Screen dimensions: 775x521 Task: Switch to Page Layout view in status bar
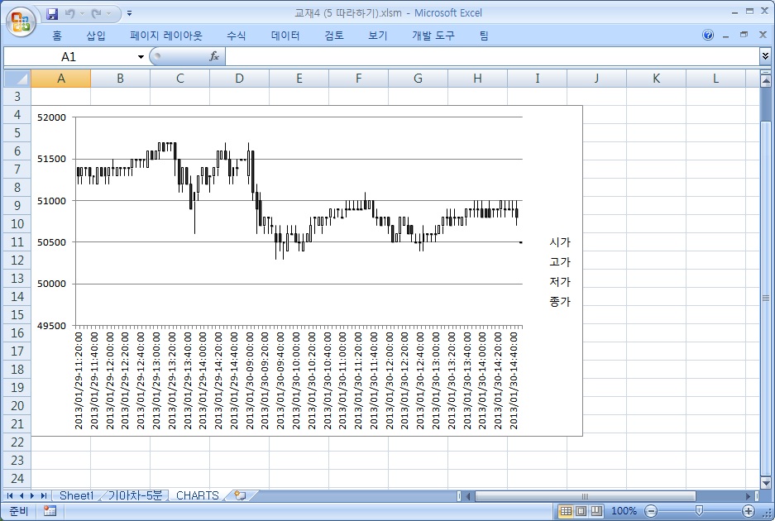coord(582,510)
